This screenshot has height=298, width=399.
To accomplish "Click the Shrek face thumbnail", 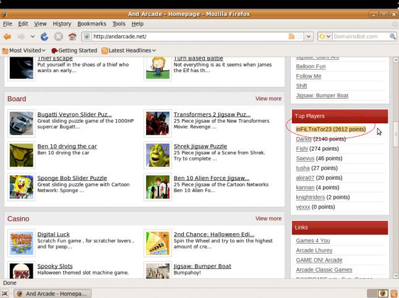I will (158, 155).
